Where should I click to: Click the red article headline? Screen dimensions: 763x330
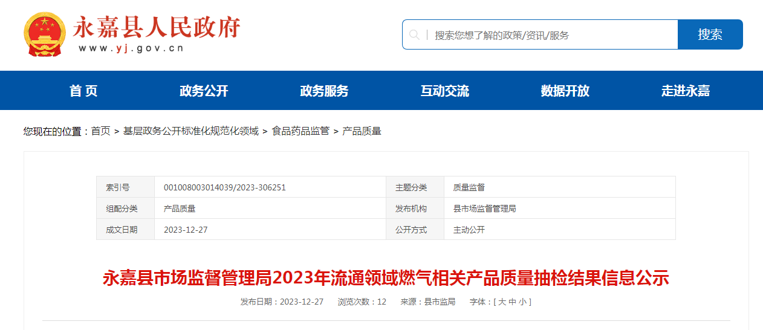pos(386,278)
